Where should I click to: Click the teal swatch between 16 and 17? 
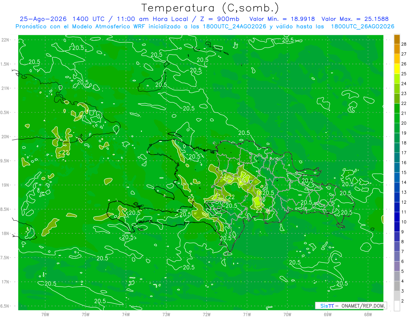(x=397, y=158)
